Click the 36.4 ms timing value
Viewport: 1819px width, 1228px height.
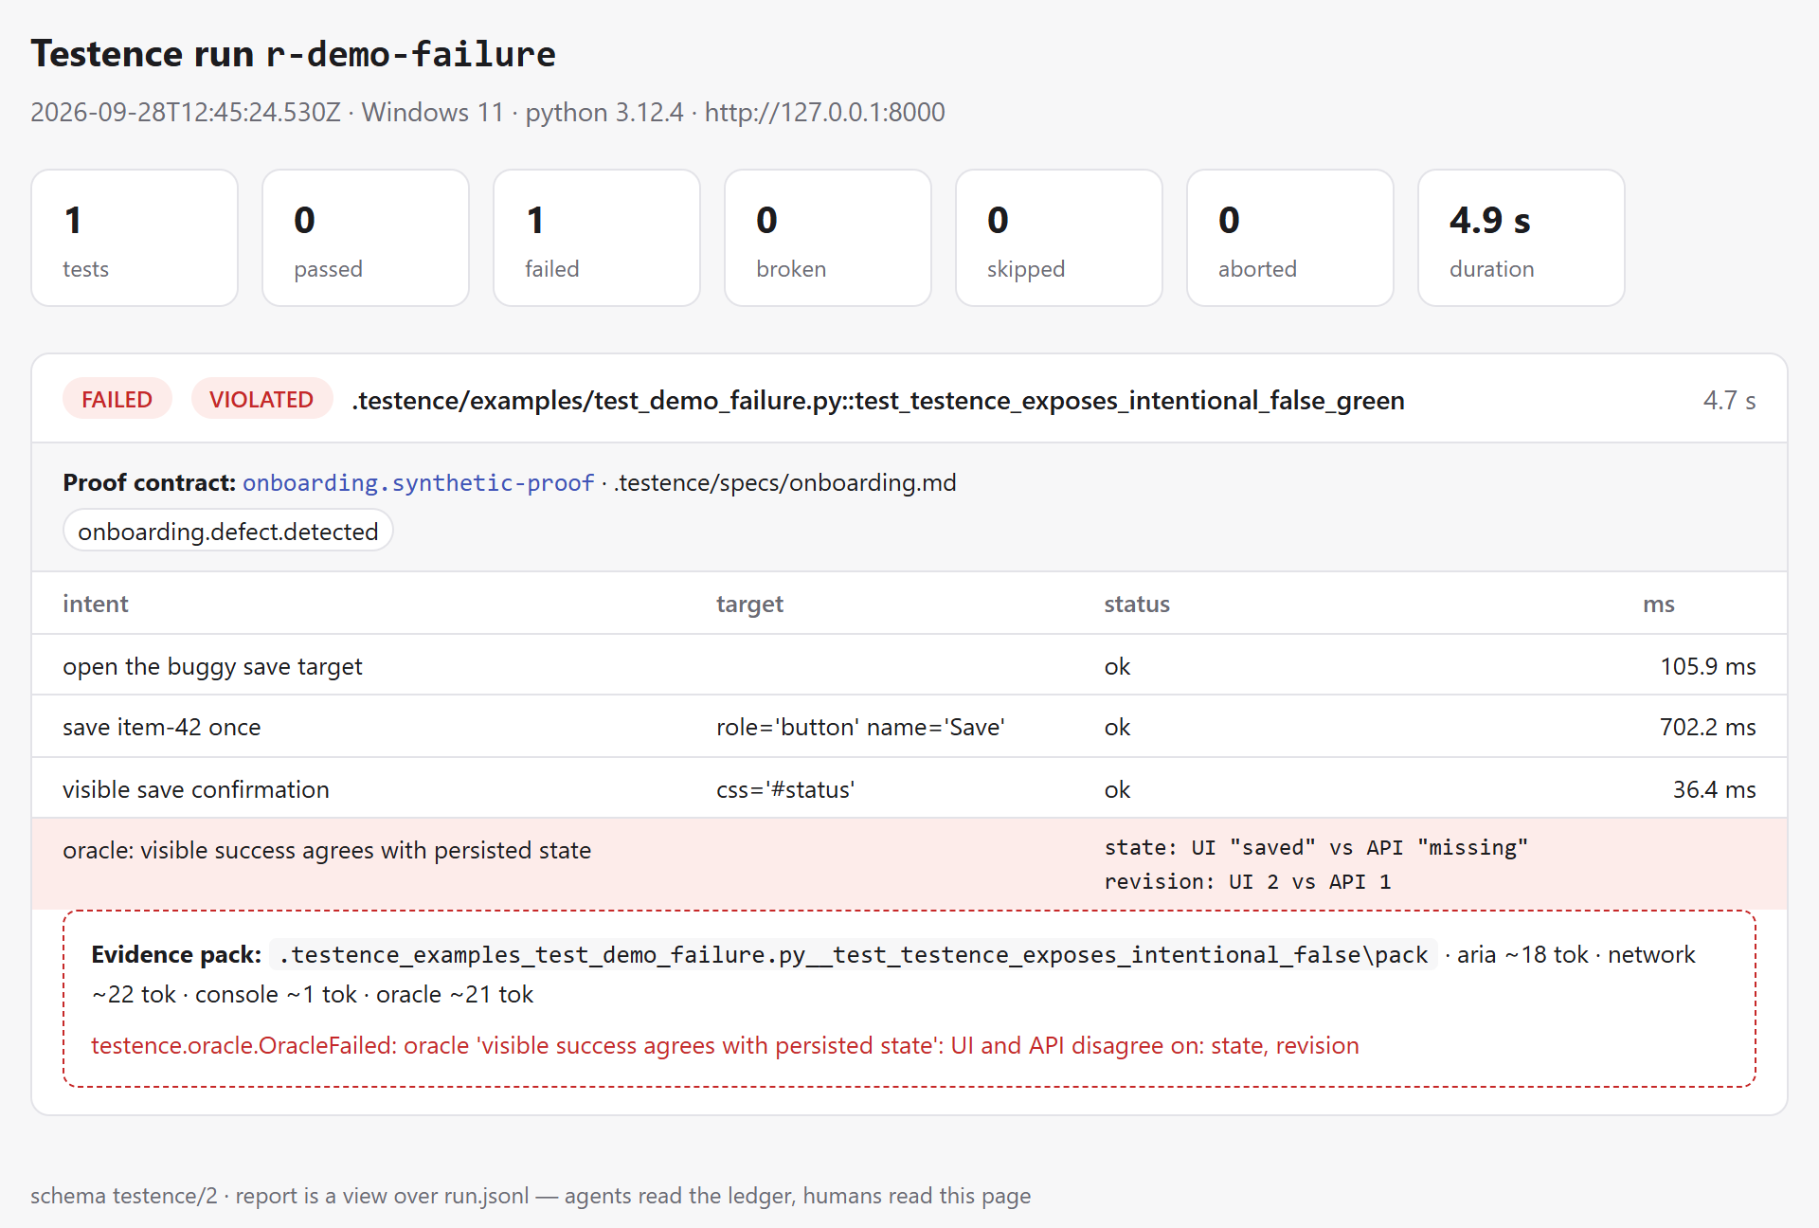click(x=1714, y=790)
